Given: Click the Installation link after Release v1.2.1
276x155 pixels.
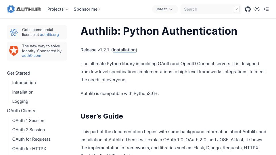Looking at the screenshot, I should coord(124,50).
